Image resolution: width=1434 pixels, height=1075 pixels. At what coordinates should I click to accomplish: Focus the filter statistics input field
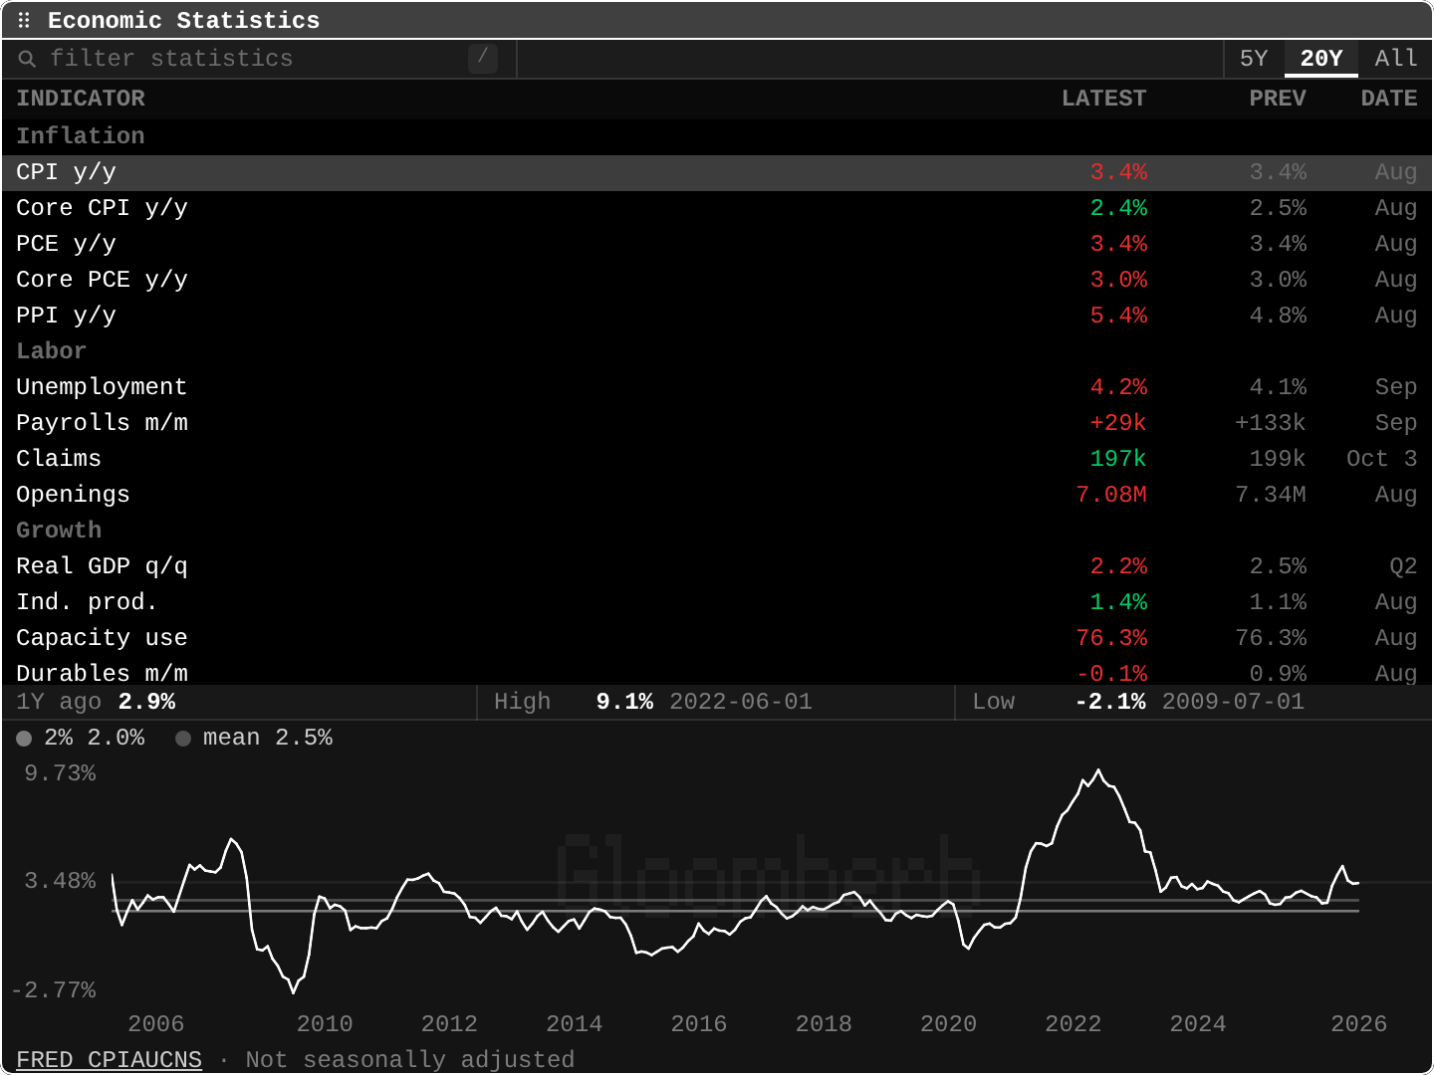[x=259, y=59]
